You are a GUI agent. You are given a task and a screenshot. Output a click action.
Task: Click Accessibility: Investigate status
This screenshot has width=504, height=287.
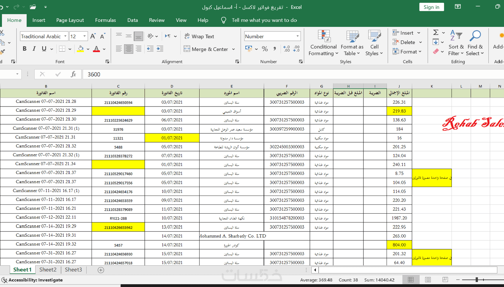click(x=32, y=280)
